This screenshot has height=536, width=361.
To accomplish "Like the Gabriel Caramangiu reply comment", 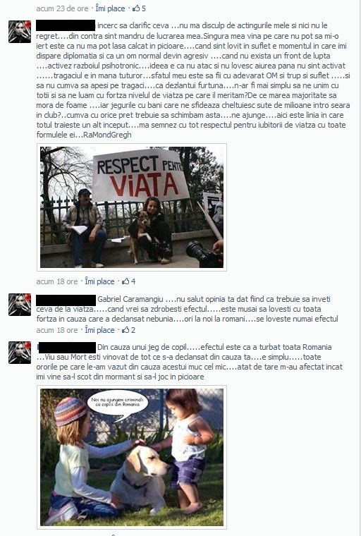I will click(x=99, y=330).
